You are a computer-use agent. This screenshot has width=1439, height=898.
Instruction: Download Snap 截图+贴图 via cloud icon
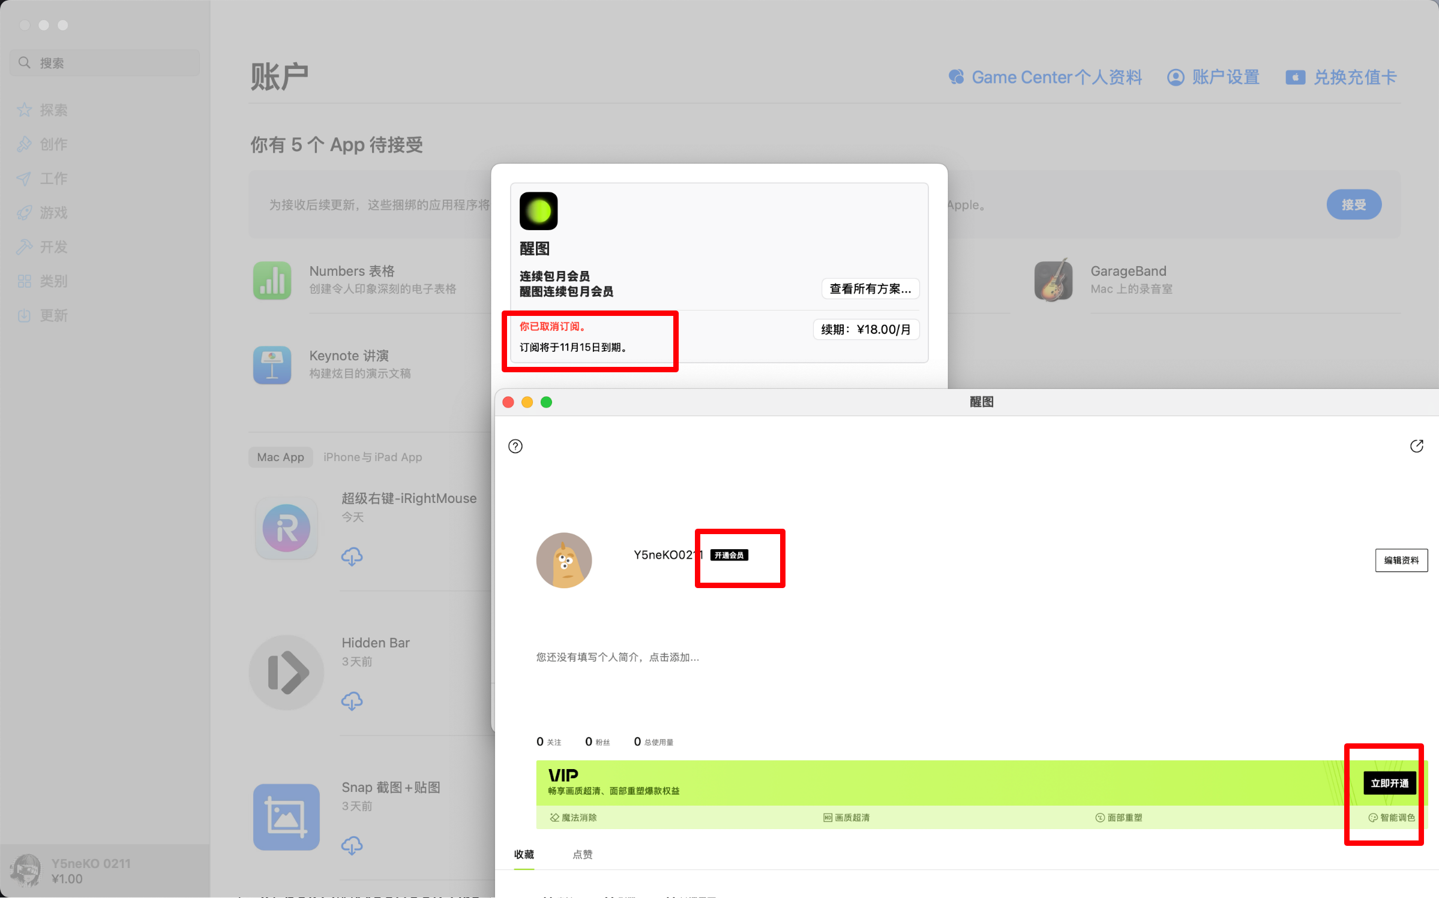[x=352, y=845]
